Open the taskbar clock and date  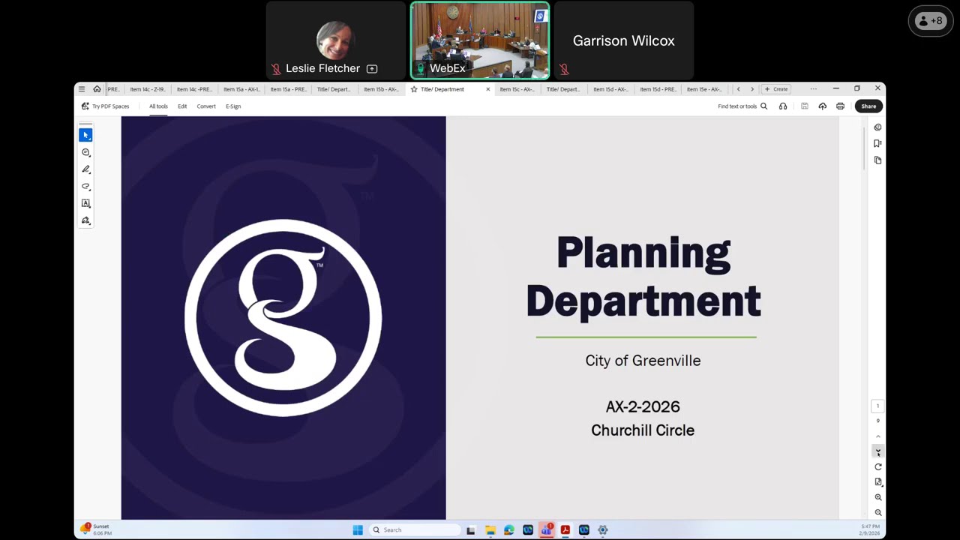tap(870, 530)
